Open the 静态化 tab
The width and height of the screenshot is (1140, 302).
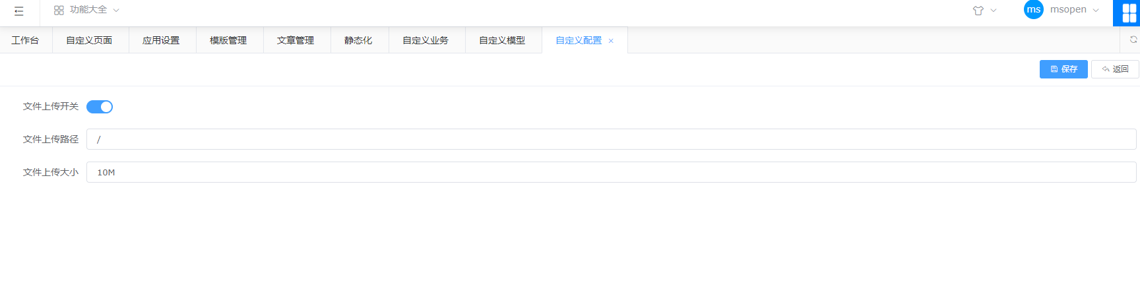point(358,40)
